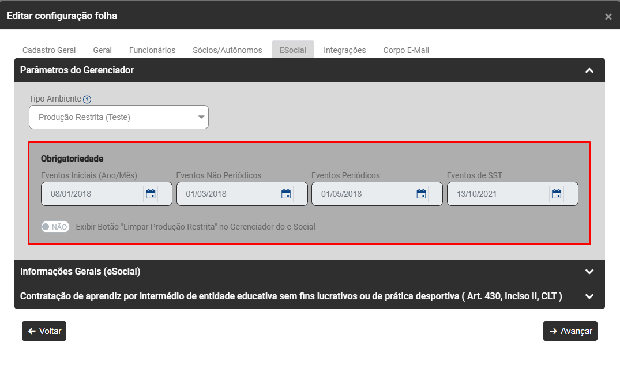
Task: Click the Avançar button
Action: pos(570,331)
